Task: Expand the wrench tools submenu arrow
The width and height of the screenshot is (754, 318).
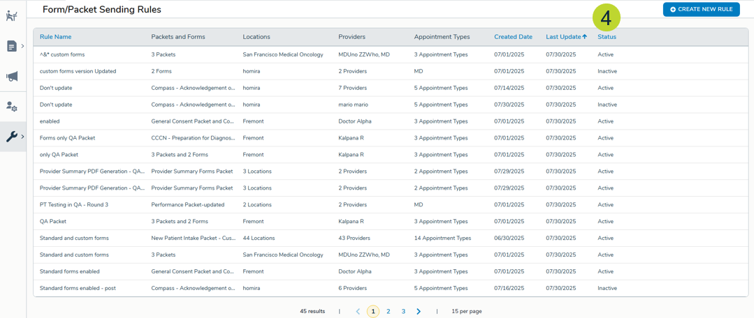Action: (x=22, y=137)
